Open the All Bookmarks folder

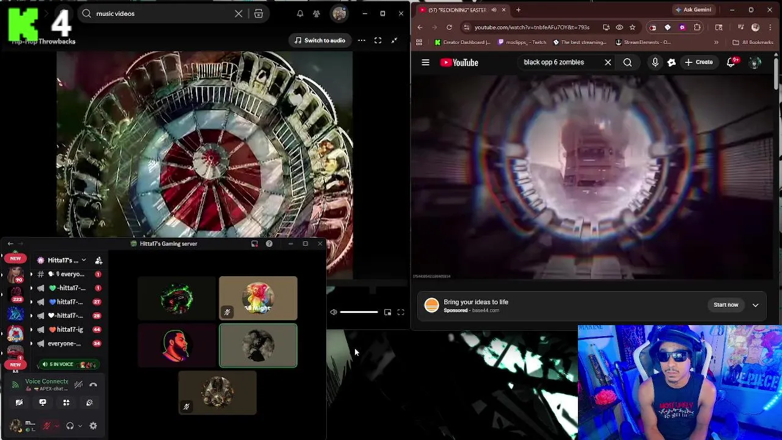tap(753, 42)
